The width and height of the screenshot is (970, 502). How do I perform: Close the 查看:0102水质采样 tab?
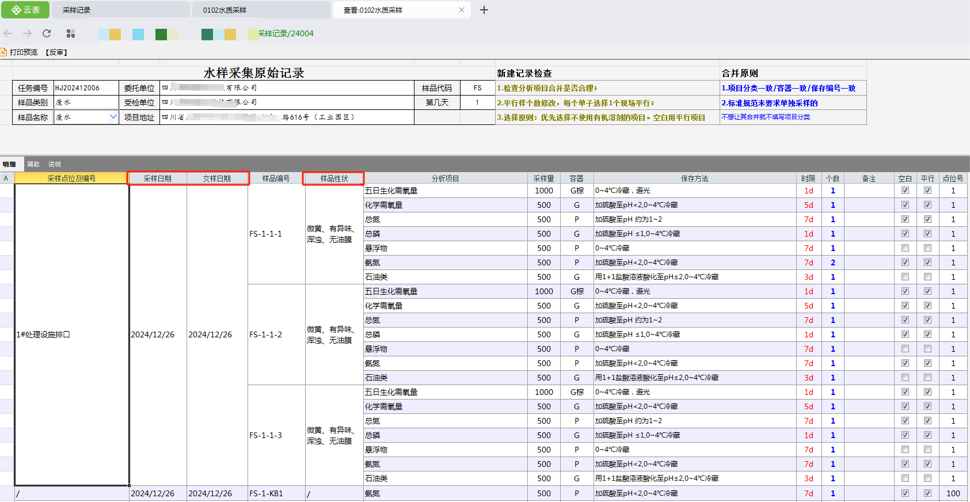tap(462, 10)
